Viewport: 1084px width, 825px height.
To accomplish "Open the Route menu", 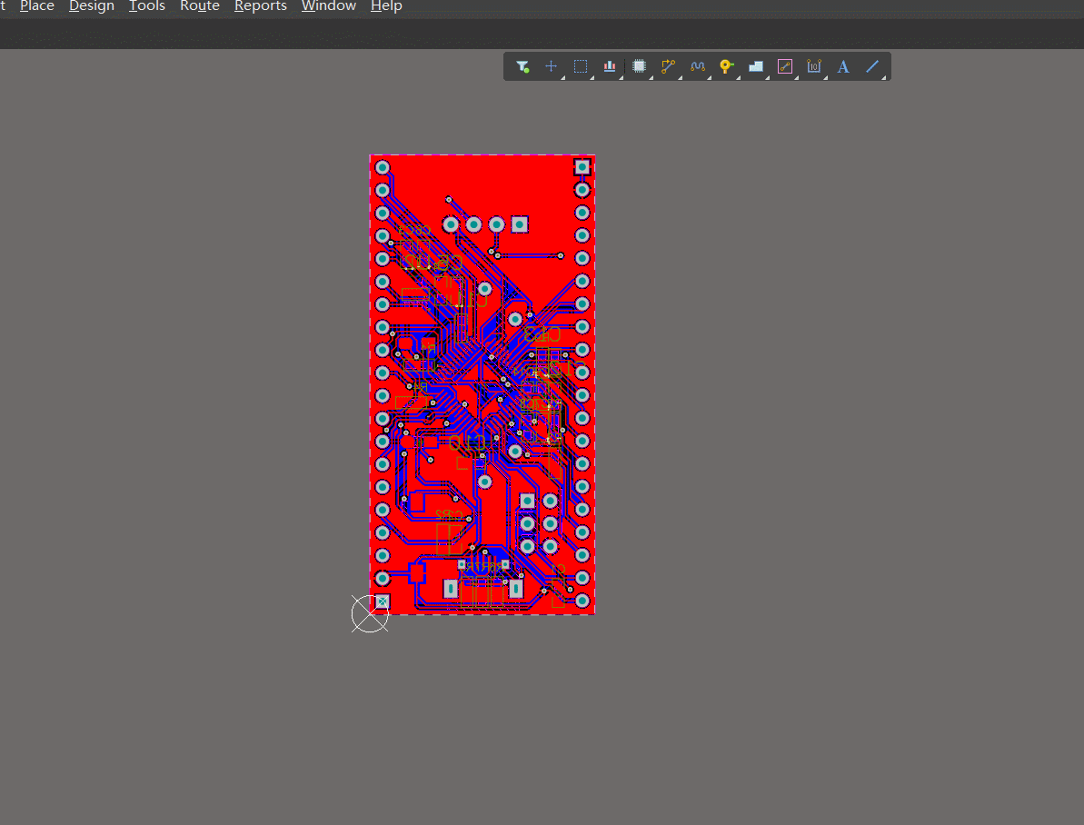I will pos(200,6).
